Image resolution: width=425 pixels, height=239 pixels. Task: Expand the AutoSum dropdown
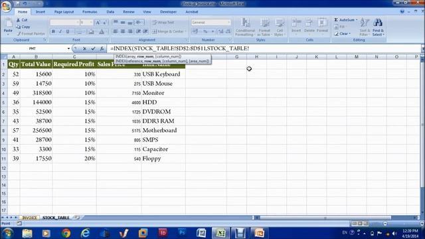click(357, 20)
